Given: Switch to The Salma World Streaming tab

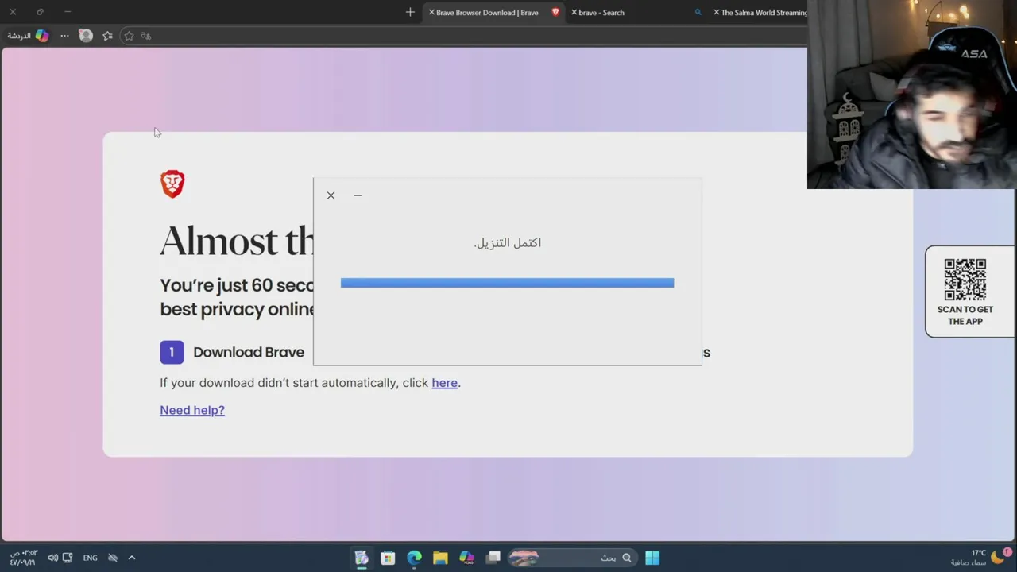Looking at the screenshot, I should (x=759, y=12).
